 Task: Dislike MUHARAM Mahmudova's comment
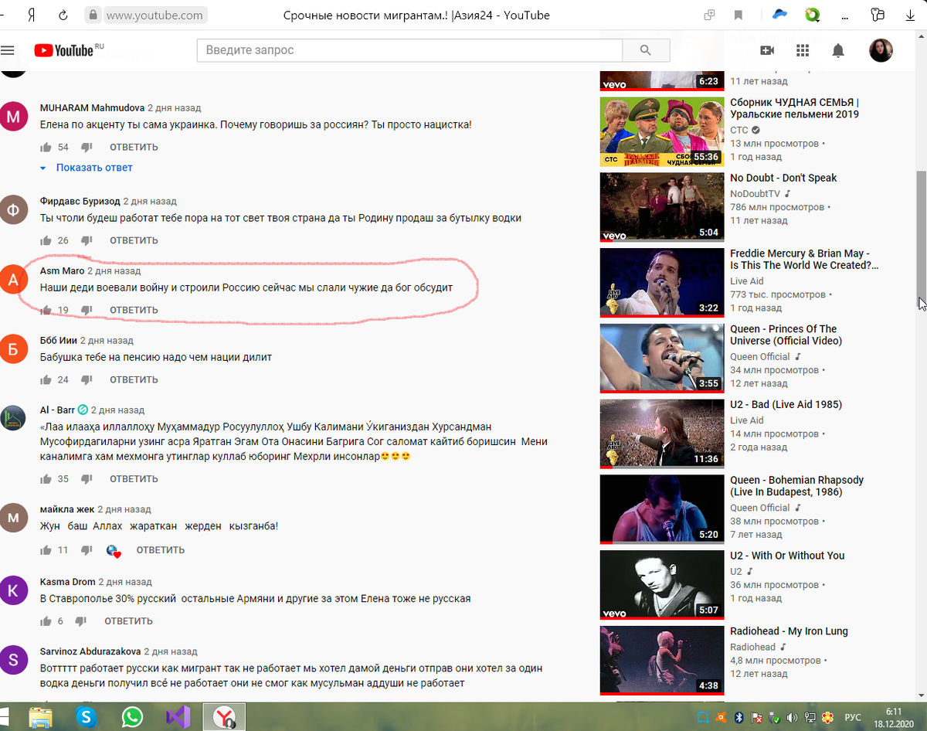point(87,148)
